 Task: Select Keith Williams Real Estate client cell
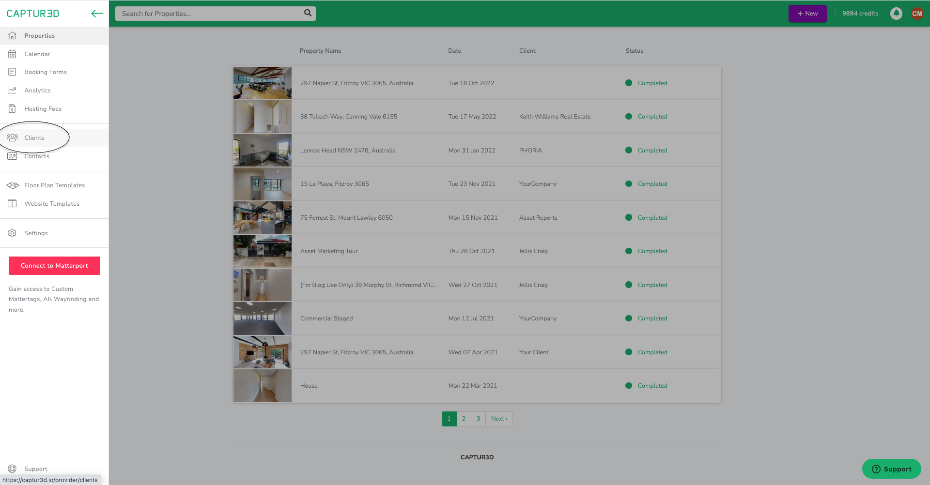point(555,117)
